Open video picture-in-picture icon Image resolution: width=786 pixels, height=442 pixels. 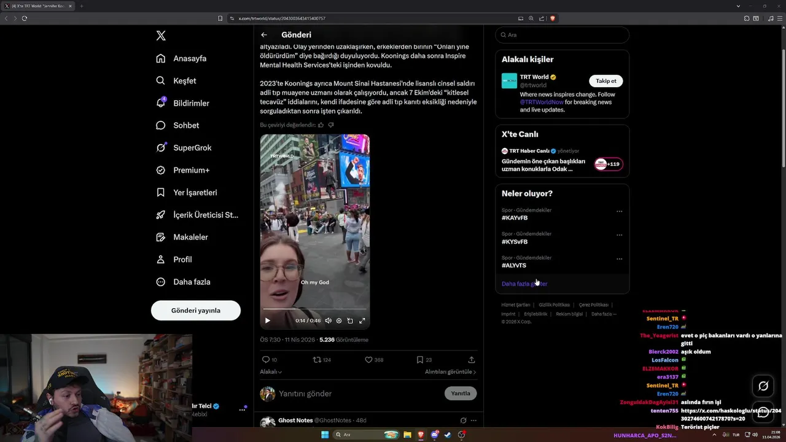pyautogui.click(x=350, y=320)
